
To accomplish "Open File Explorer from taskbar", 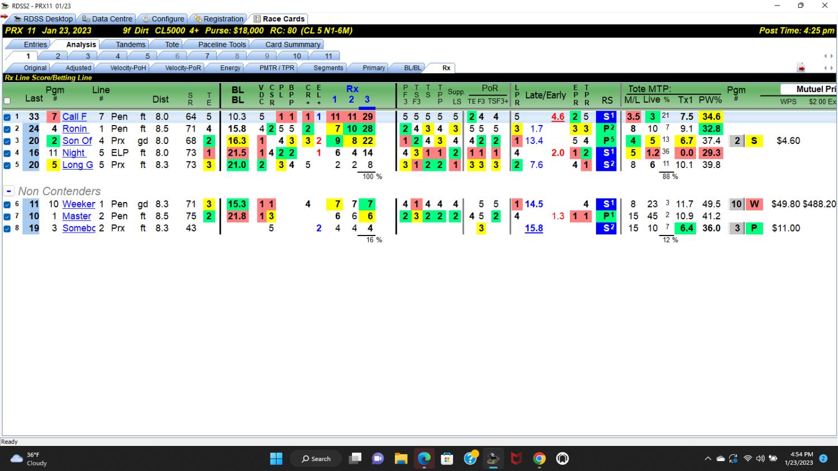I will 401,459.
